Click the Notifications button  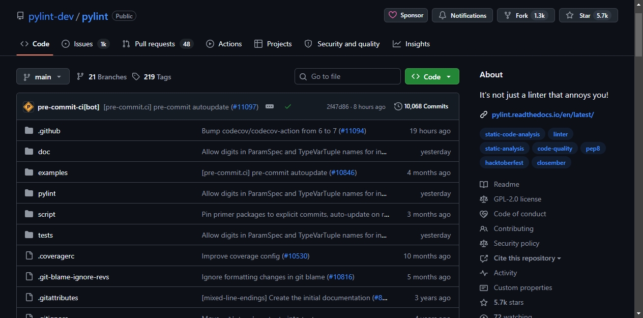click(x=462, y=16)
